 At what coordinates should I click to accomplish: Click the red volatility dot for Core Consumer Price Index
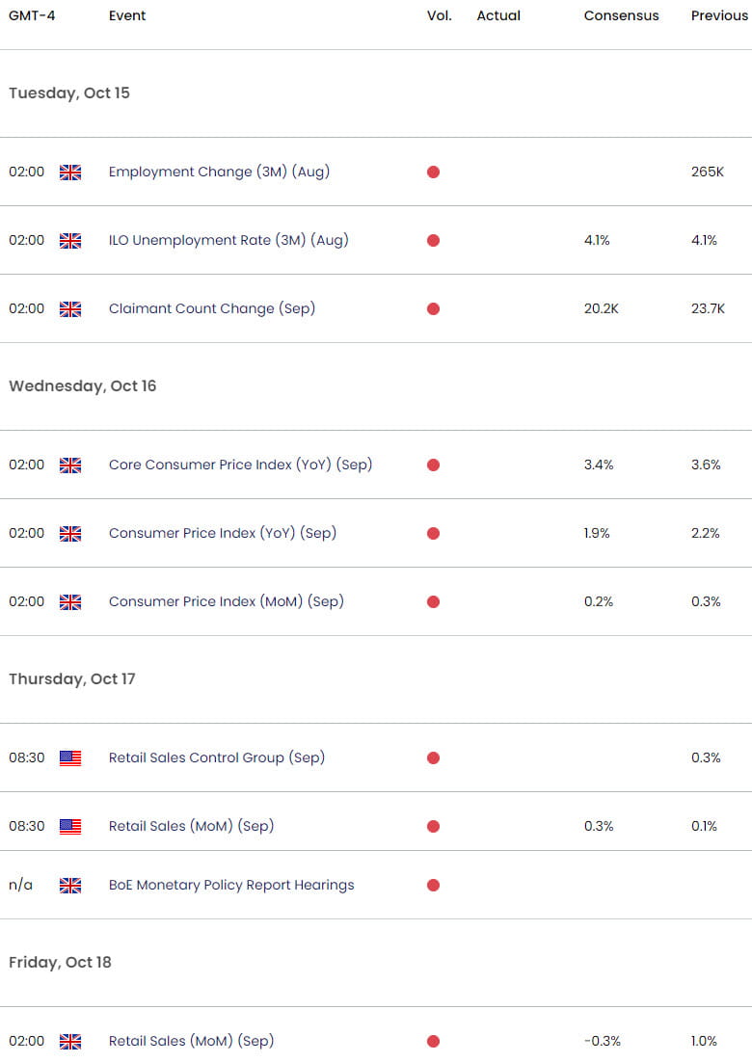[x=433, y=465]
